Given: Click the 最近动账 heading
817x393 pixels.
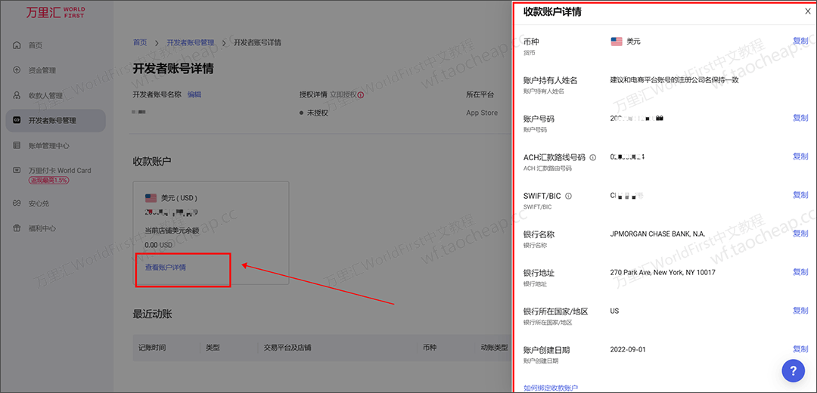Looking at the screenshot, I should click(x=152, y=314).
